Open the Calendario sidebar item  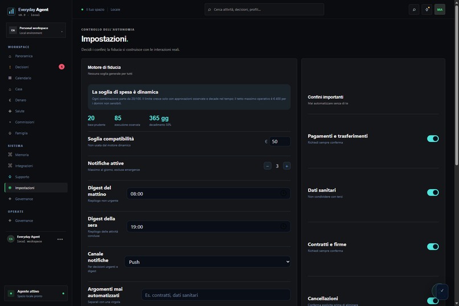36,78
